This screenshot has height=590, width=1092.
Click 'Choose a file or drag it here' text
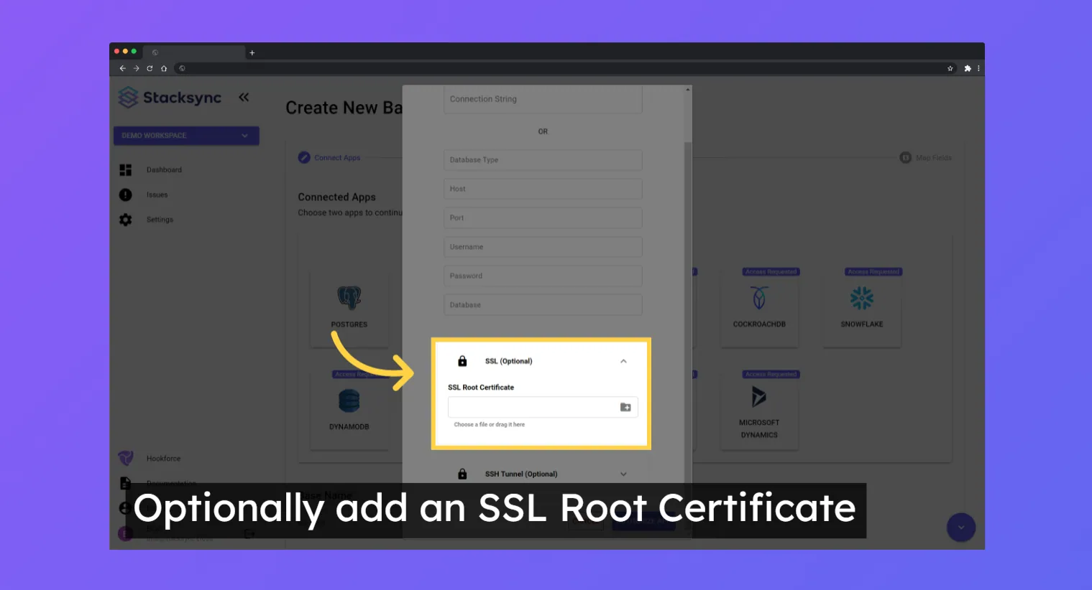pos(490,425)
